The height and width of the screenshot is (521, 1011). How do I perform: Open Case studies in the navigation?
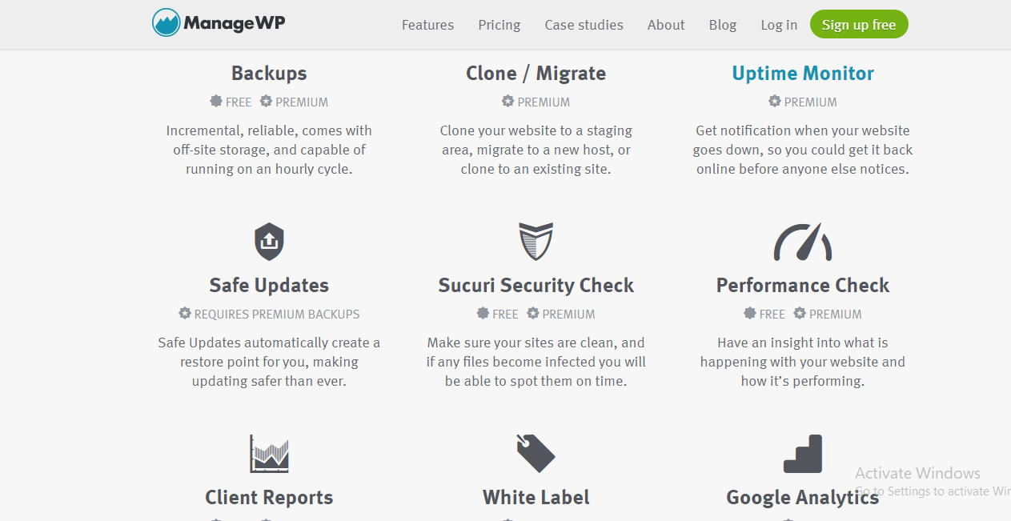584,25
